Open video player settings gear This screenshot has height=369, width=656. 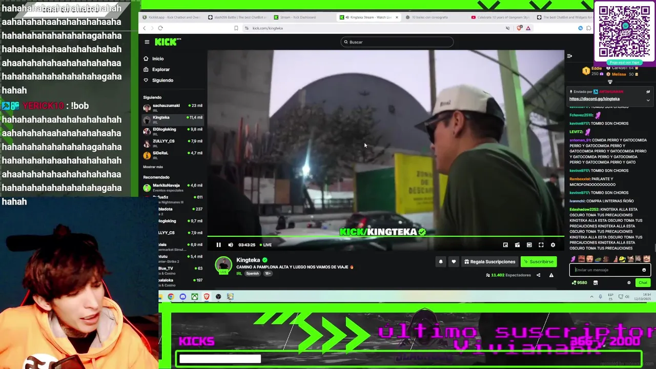pos(552,245)
